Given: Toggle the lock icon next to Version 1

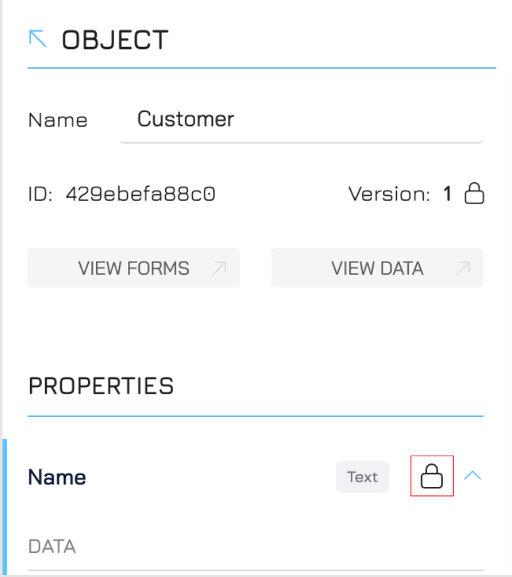Looking at the screenshot, I should [474, 193].
